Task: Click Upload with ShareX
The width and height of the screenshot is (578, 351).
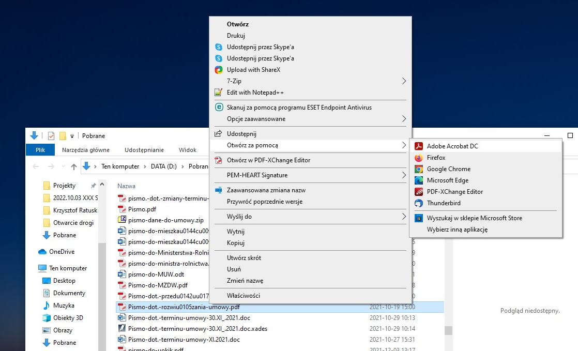Action: click(x=253, y=70)
